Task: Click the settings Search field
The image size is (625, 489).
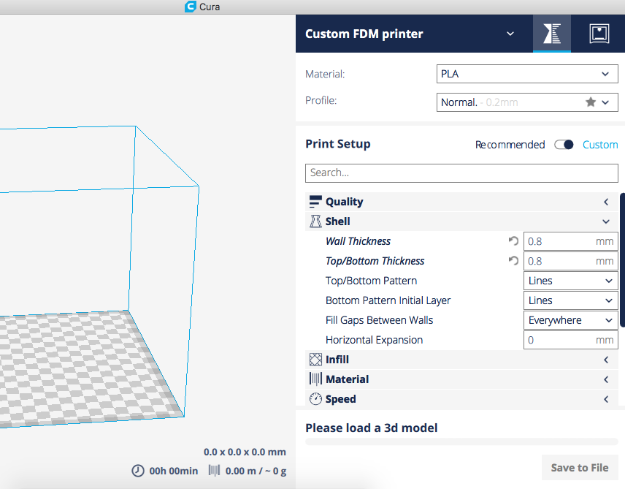Action: tap(461, 173)
